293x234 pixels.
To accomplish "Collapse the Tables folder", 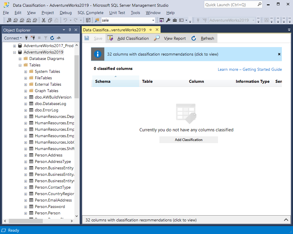I will coord(20,65).
